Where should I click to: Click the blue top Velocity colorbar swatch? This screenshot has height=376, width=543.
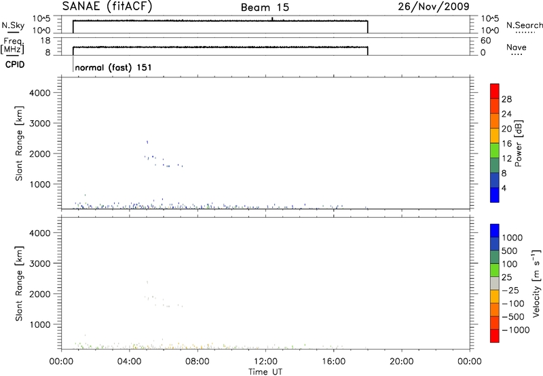(495, 231)
